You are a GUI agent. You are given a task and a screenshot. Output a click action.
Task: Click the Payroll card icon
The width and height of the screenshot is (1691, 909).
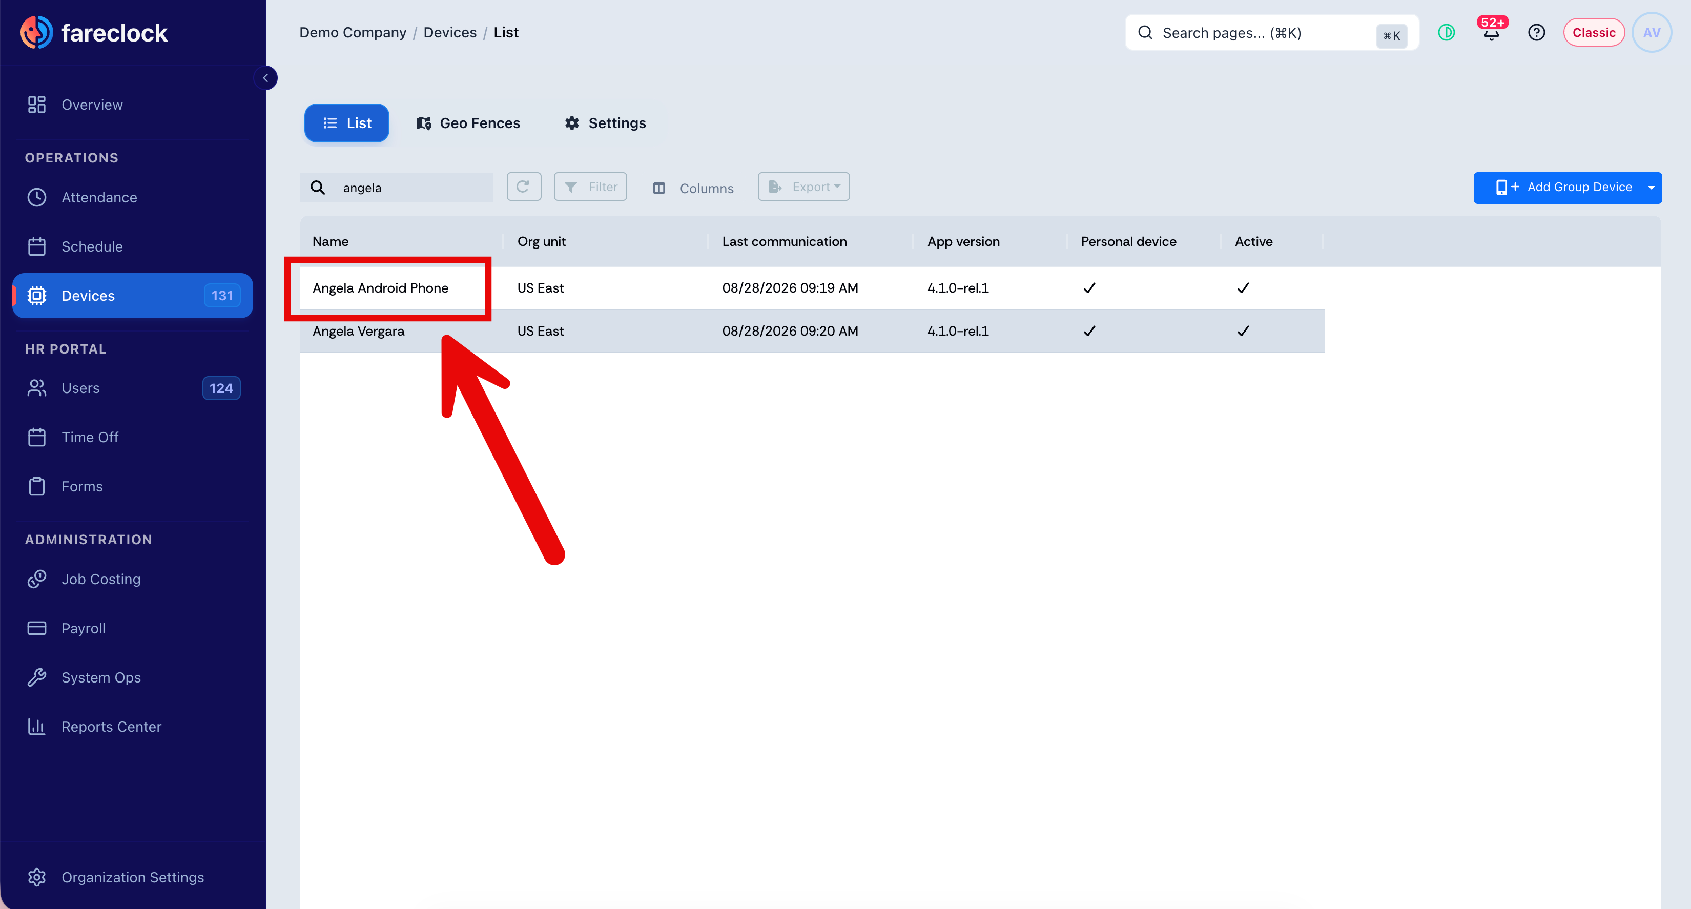tap(37, 629)
